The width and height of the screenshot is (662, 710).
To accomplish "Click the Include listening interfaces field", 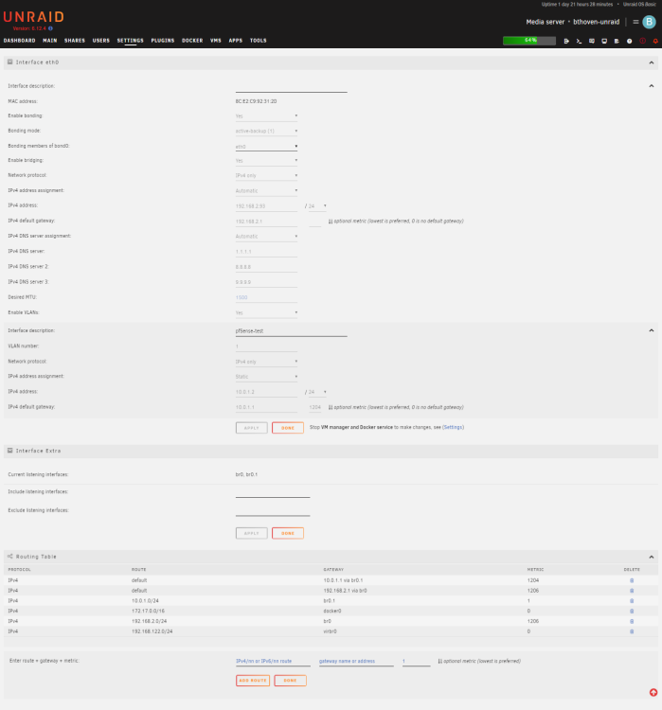I will tap(273, 492).
